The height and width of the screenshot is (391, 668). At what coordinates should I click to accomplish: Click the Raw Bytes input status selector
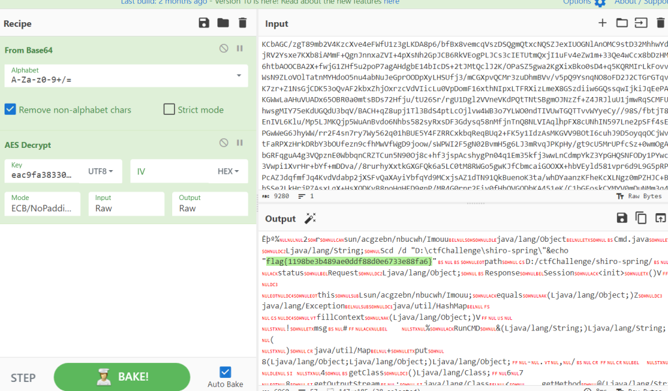(638, 196)
